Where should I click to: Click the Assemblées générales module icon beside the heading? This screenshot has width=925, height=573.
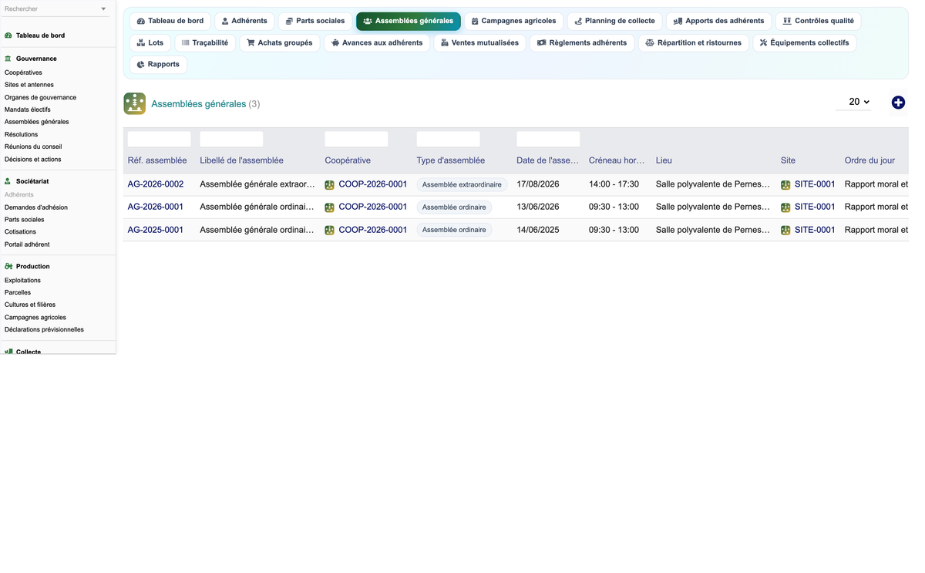pos(135,103)
